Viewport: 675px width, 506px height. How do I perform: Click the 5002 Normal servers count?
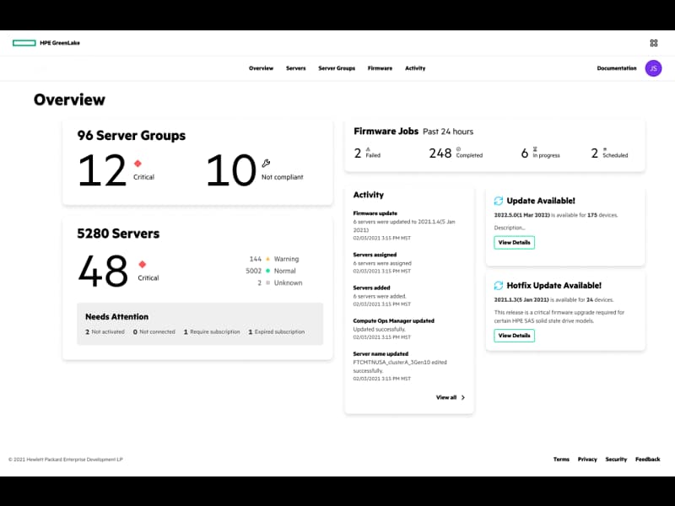(254, 271)
